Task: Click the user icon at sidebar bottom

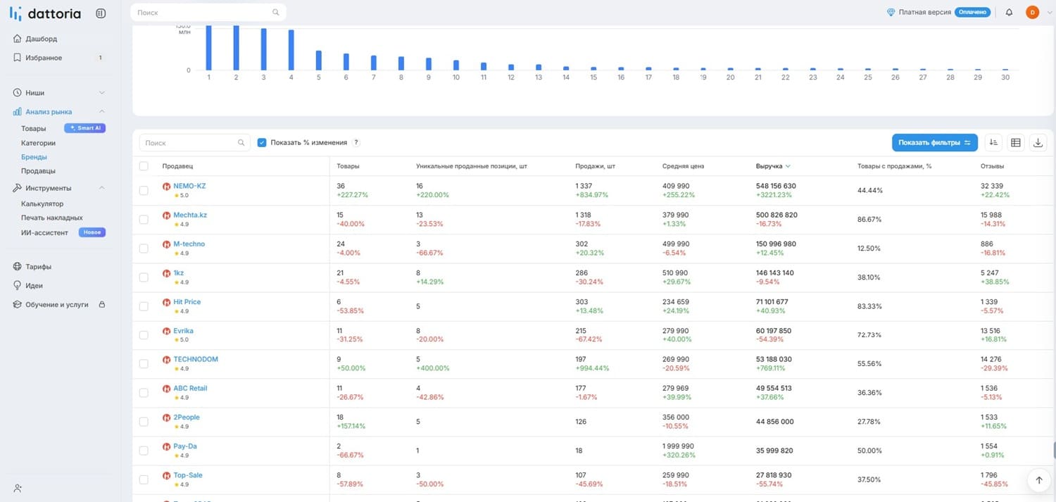Action: click(x=18, y=488)
